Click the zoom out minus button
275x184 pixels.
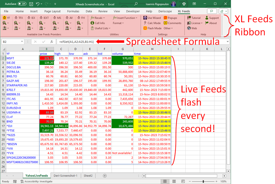(190, 181)
